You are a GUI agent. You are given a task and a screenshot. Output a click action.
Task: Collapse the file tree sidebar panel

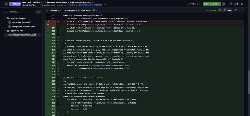point(6,4)
